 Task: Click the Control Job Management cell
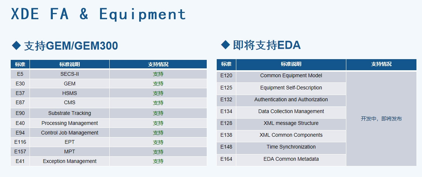tap(69, 133)
